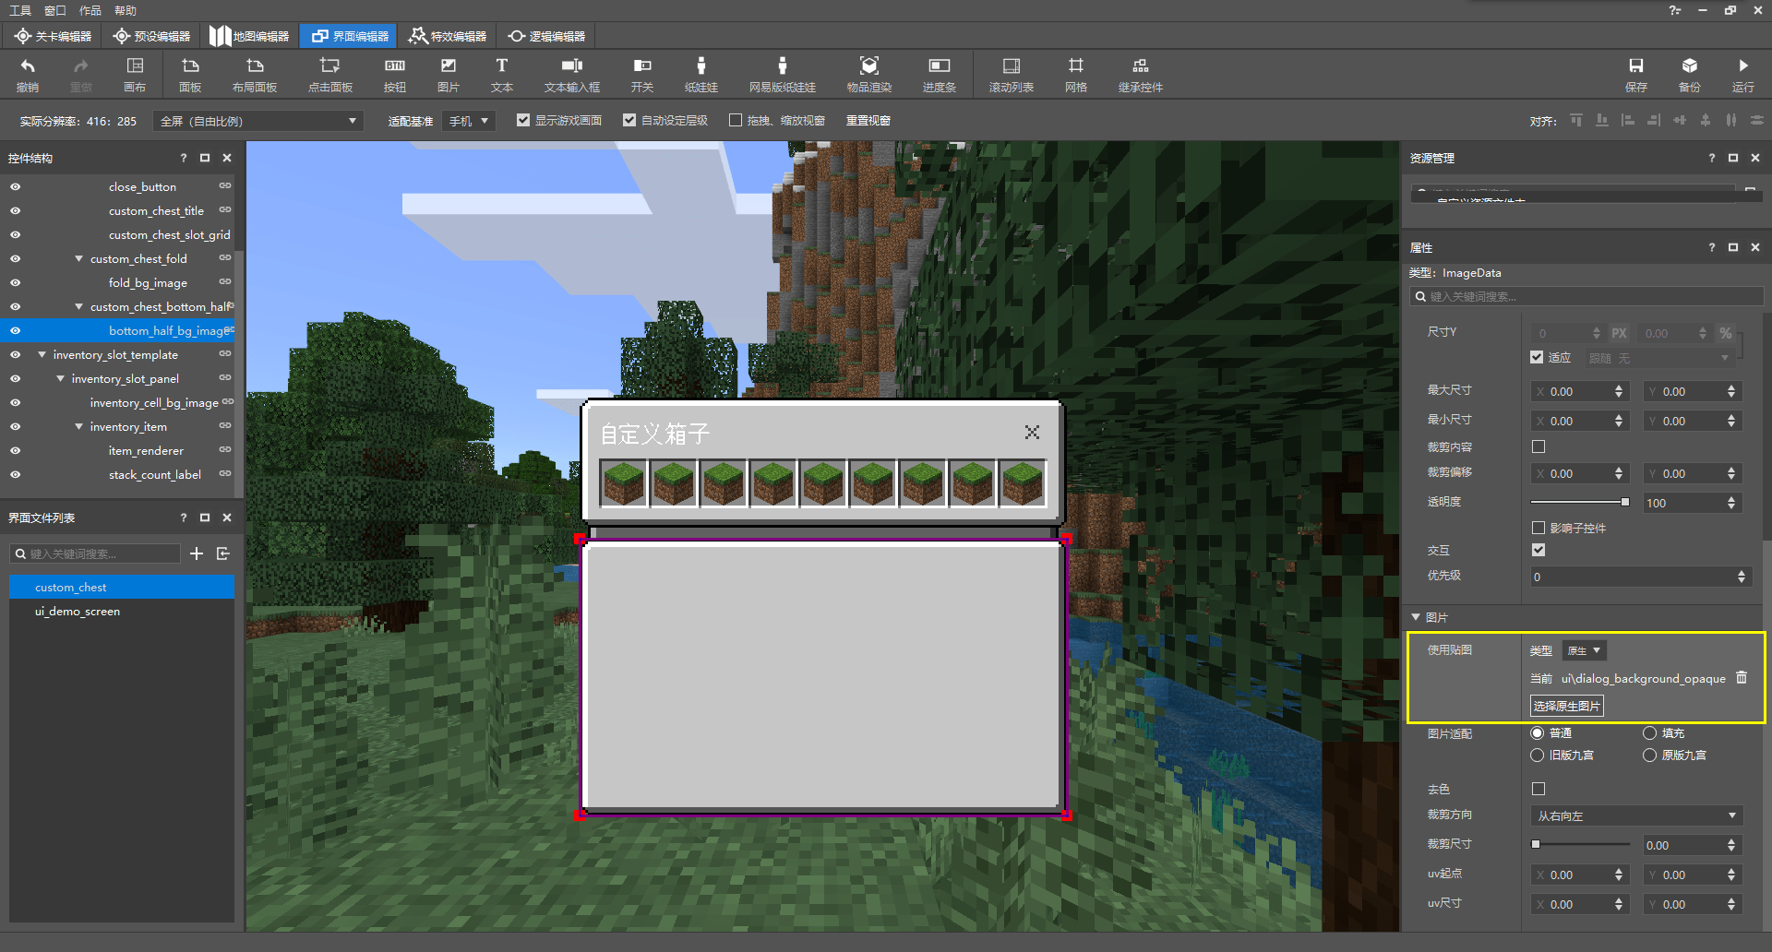
Task: Collapse the custom_chest_fold tree node
Action: click(78, 258)
